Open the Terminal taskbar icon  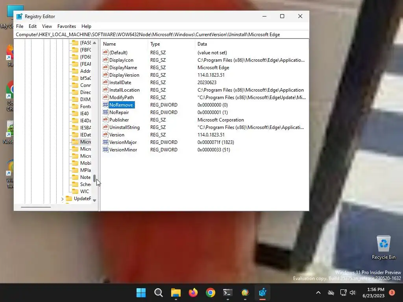tap(228, 293)
